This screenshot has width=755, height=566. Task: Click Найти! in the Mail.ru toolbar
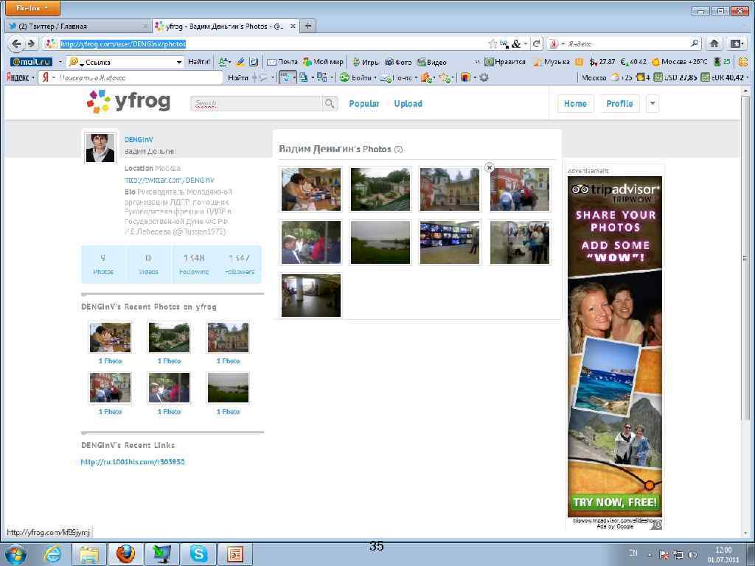199,62
